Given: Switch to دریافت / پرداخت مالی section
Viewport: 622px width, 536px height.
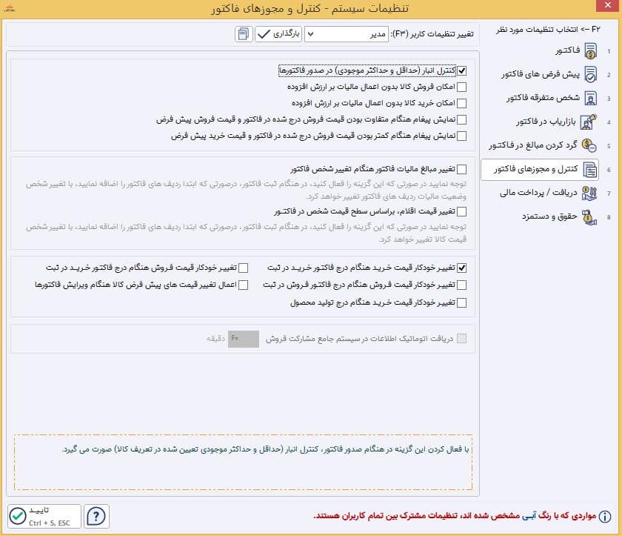Looking at the screenshot, I should coord(540,193).
